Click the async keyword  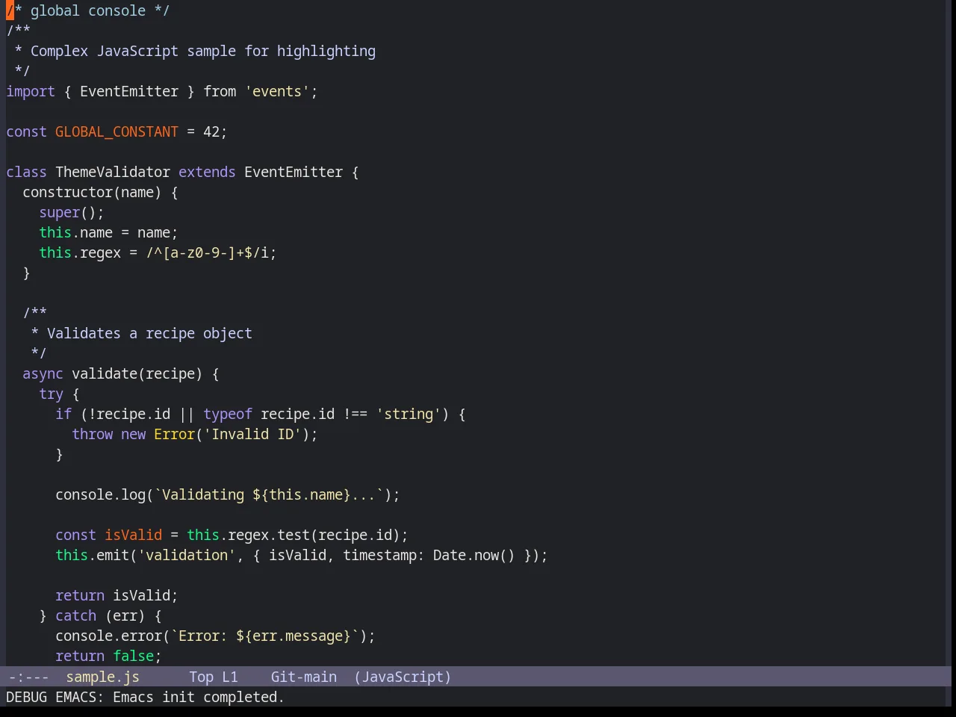pyautogui.click(x=43, y=373)
